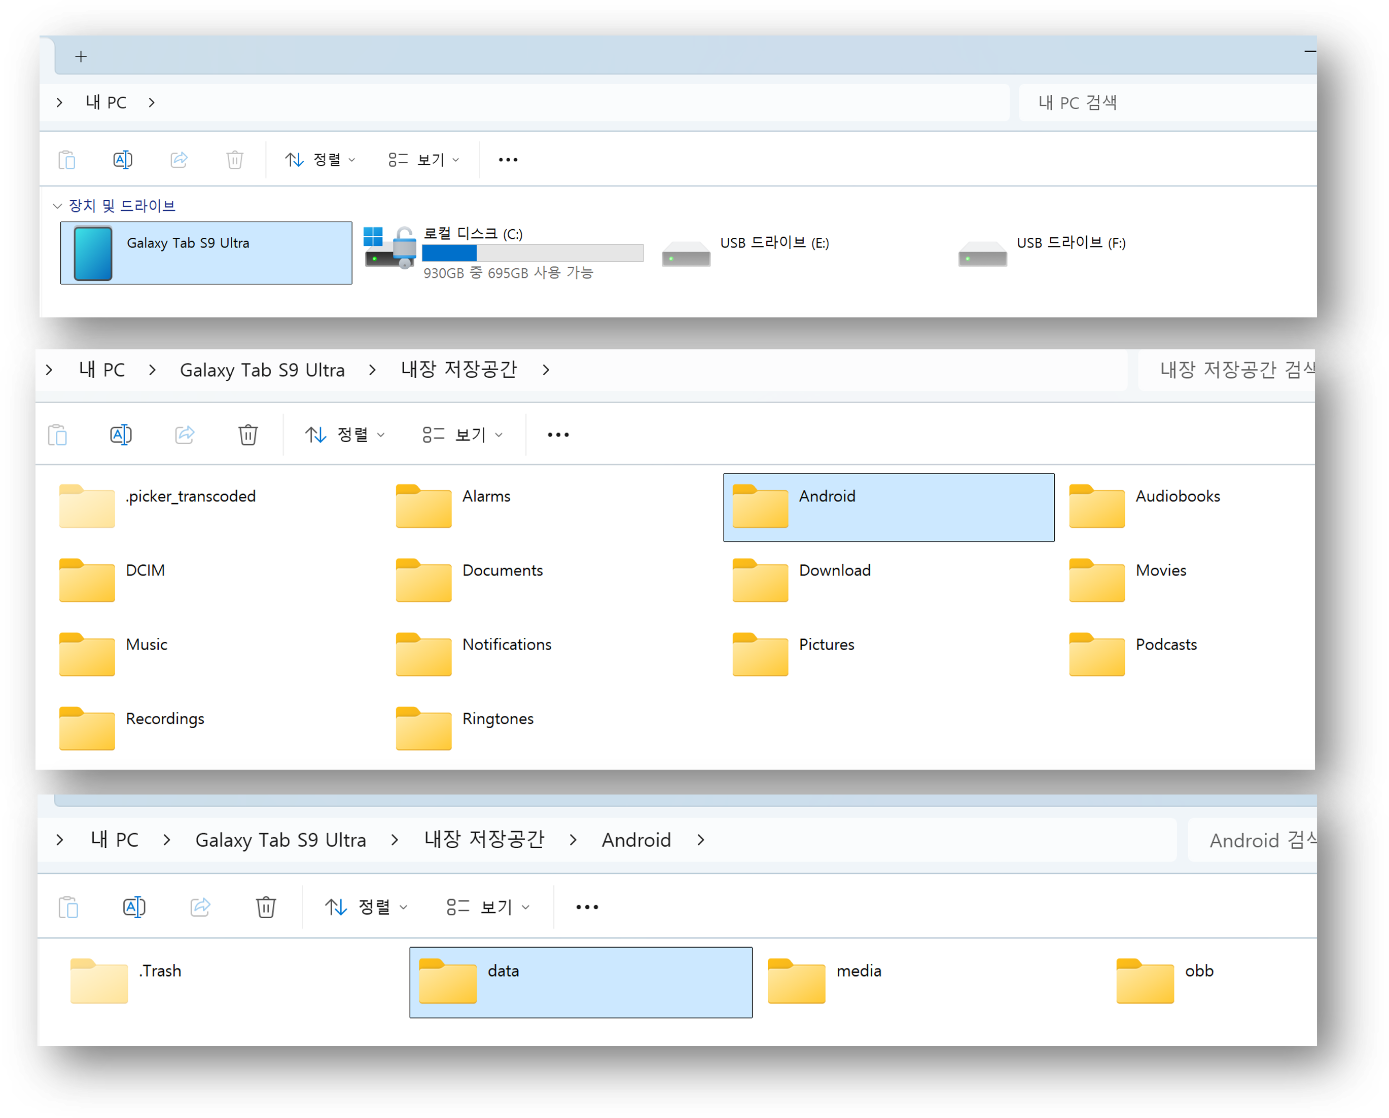Open the 보기 view menu in the middle window
This screenshot has height=1118, width=1389.
point(462,436)
